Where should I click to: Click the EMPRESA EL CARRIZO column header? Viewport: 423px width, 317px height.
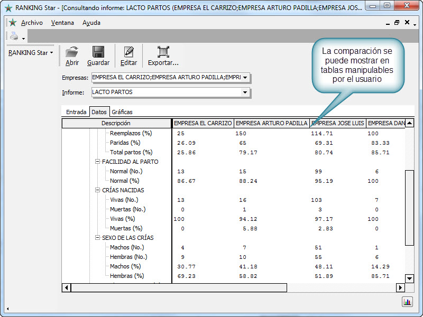[203, 123]
